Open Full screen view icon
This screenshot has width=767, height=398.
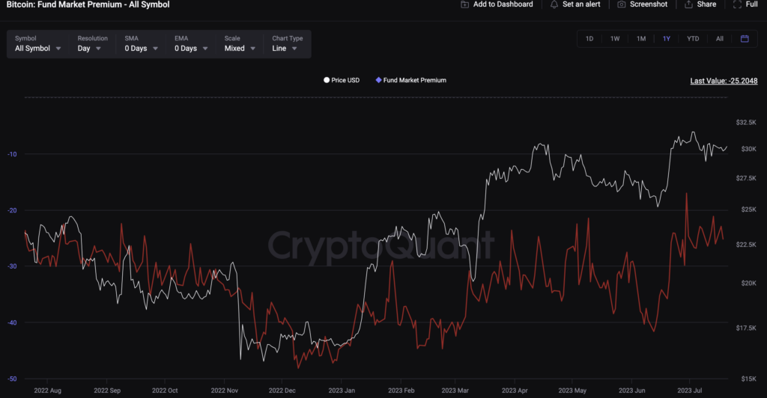tap(737, 4)
